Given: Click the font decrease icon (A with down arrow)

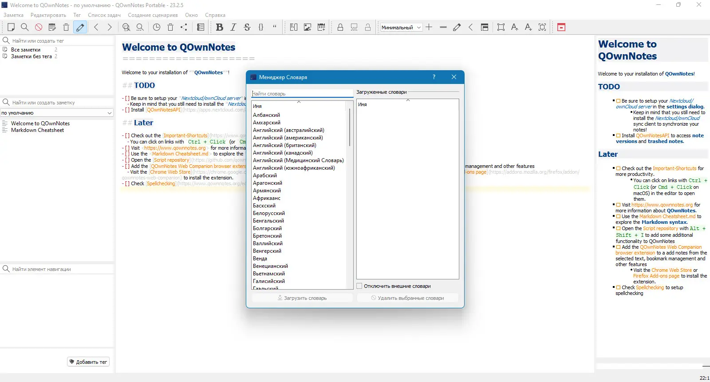Looking at the screenshot, I should click(528, 27).
